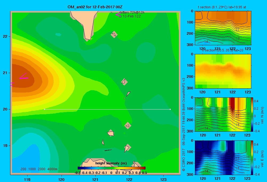Click the eastward velocity section panel
This screenshot has width=267, height=182.
(223, 158)
